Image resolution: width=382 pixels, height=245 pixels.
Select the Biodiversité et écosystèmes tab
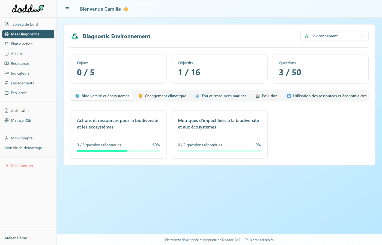[102, 96]
